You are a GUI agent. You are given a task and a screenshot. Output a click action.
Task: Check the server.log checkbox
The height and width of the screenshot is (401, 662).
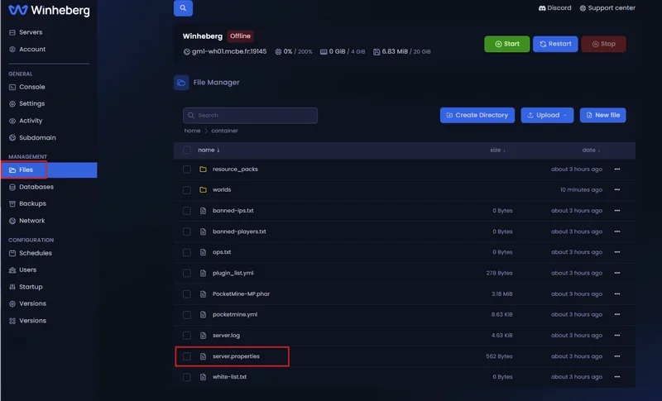pos(187,335)
